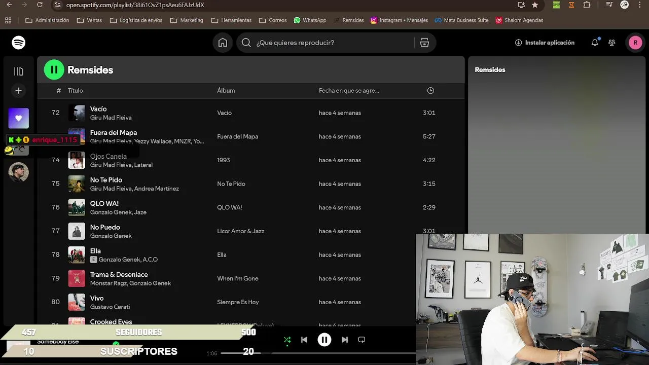Sort by Título column header
Image resolution: width=649 pixels, height=365 pixels.
coord(76,91)
